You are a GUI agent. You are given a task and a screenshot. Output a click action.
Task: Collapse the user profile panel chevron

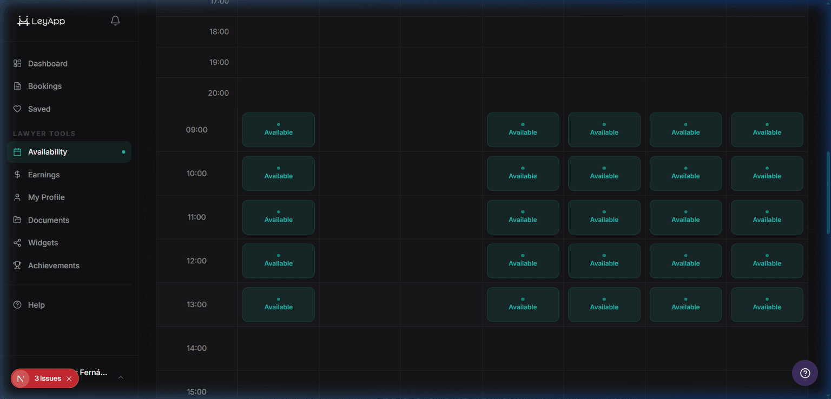(x=120, y=378)
